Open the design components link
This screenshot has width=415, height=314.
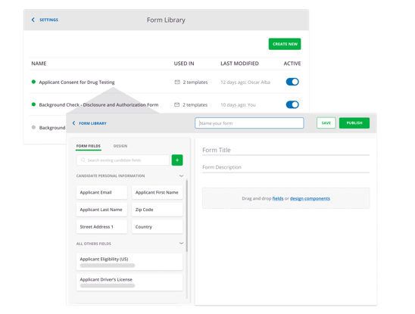pyautogui.click(x=310, y=198)
